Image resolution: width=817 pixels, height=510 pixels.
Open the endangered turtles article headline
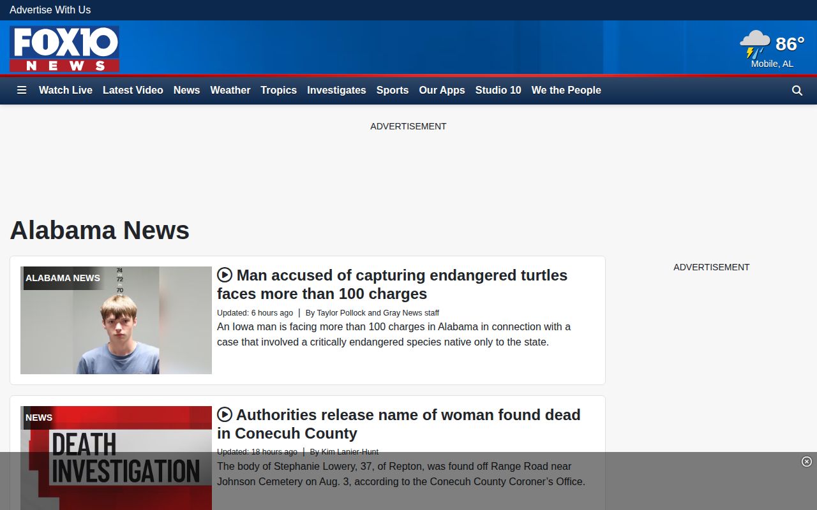click(392, 284)
